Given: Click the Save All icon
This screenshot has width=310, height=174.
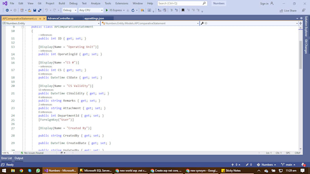Looking at the screenshot, I should 40,10.
